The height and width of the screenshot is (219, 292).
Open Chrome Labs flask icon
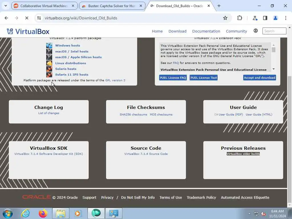[255, 18]
